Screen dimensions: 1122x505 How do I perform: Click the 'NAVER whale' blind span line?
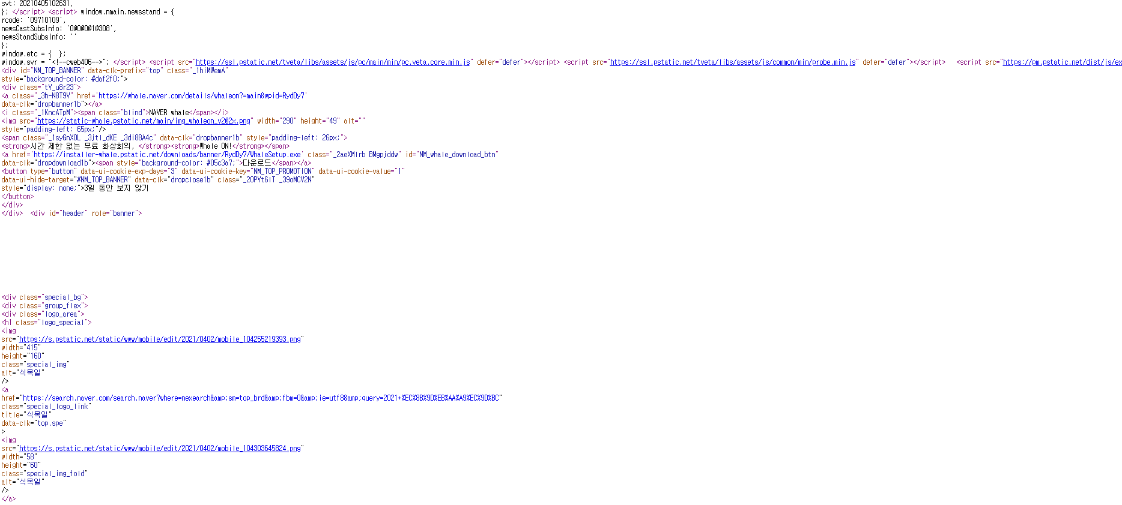click(115, 113)
